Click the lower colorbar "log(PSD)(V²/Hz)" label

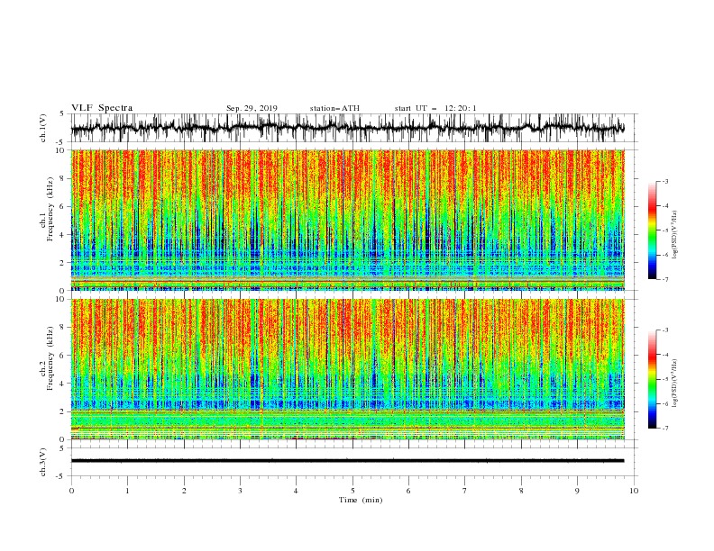(674, 383)
